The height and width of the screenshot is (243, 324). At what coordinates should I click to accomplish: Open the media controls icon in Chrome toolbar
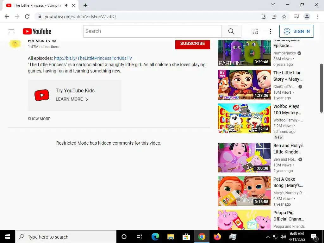pos(296,16)
